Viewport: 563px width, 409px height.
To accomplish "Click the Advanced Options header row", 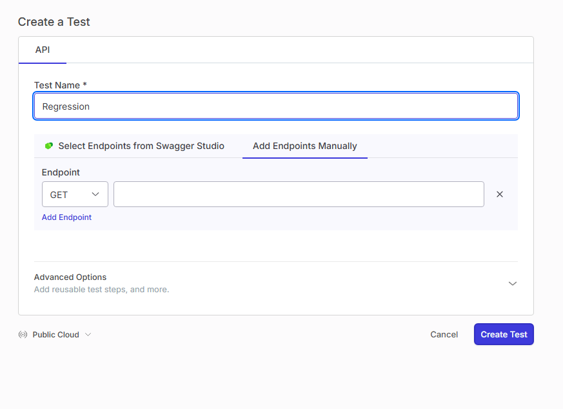I will pos(70,277).
